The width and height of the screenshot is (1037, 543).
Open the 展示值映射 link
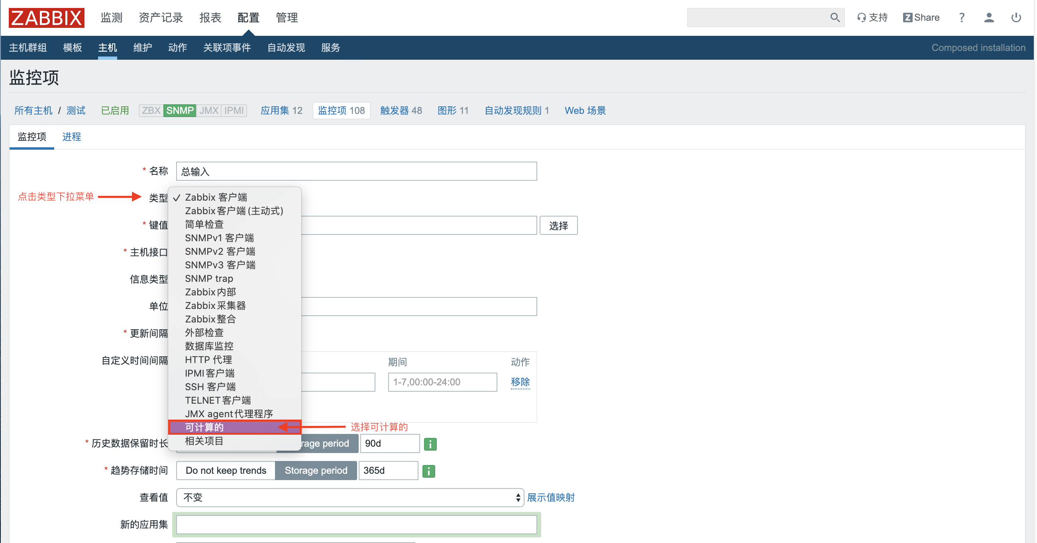click(551, 498)
